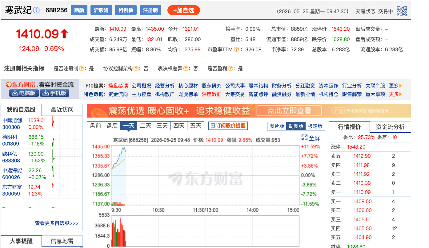Expand 更多 in the F10档案 row
The height and width of the screenshot is (248, 429).
[395, 86]
